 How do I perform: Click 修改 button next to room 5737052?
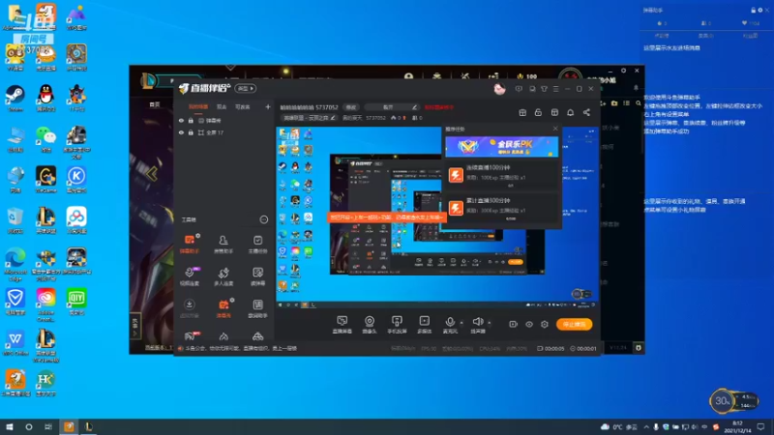pyautogui.click(x=351, y=107)
